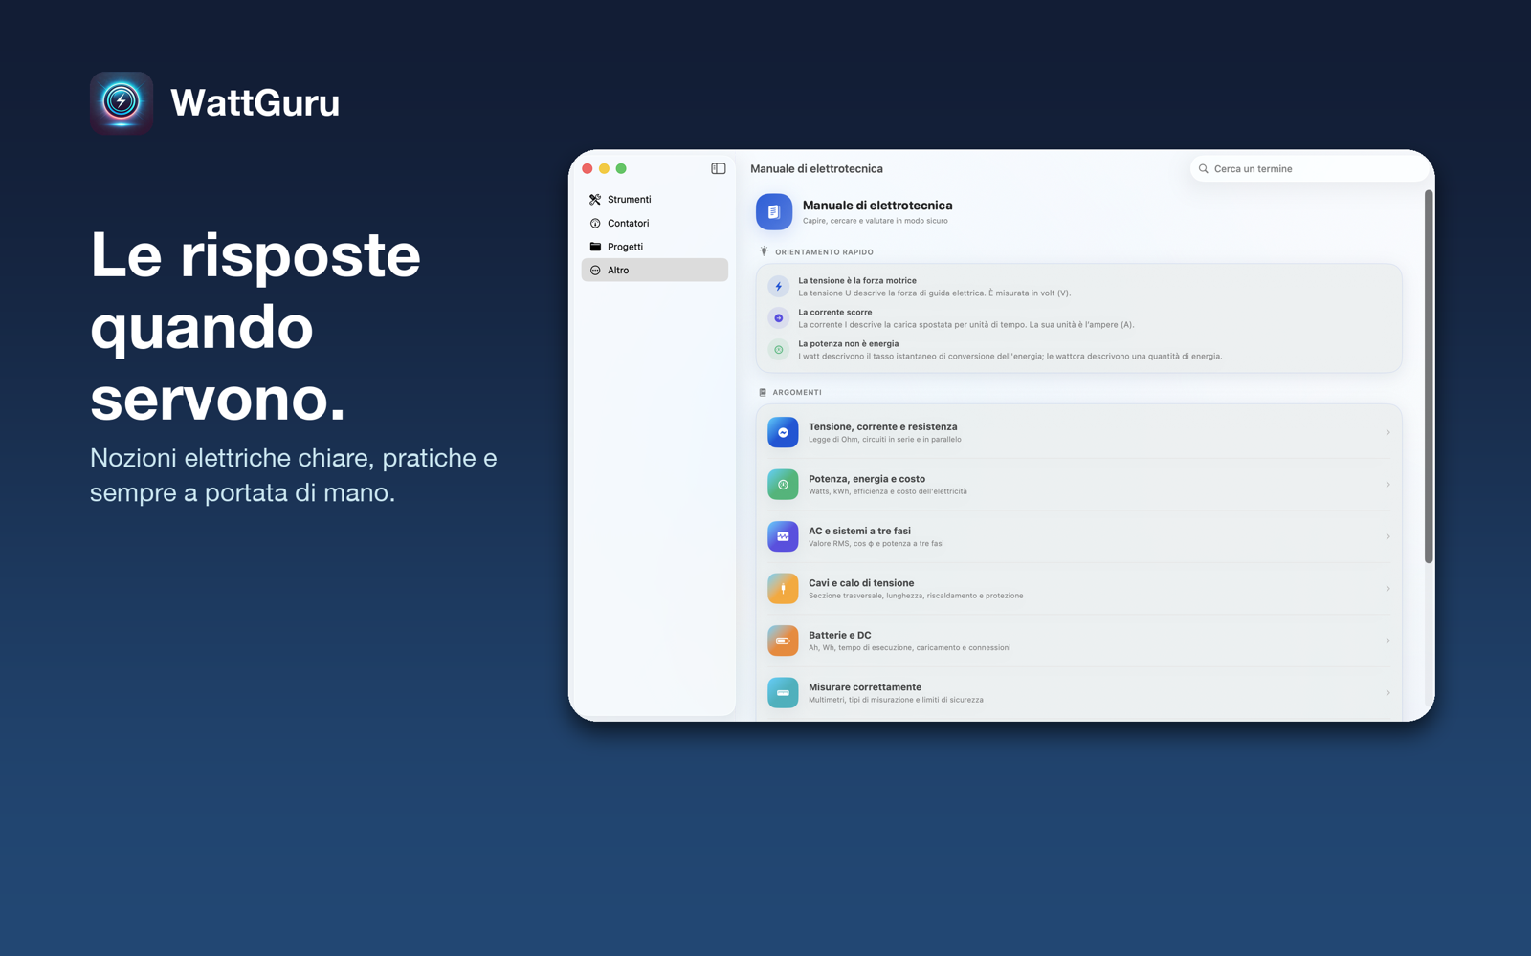Viewport: 1531px width, 956px height.
Task: Click Sezione trasversale, lunghezza subtitle text
Action: pos(916,596)
